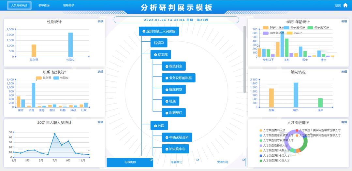Click the plus icon on 治未病中心 node
The height and width of the screenshot is (171, 352).
167,149
